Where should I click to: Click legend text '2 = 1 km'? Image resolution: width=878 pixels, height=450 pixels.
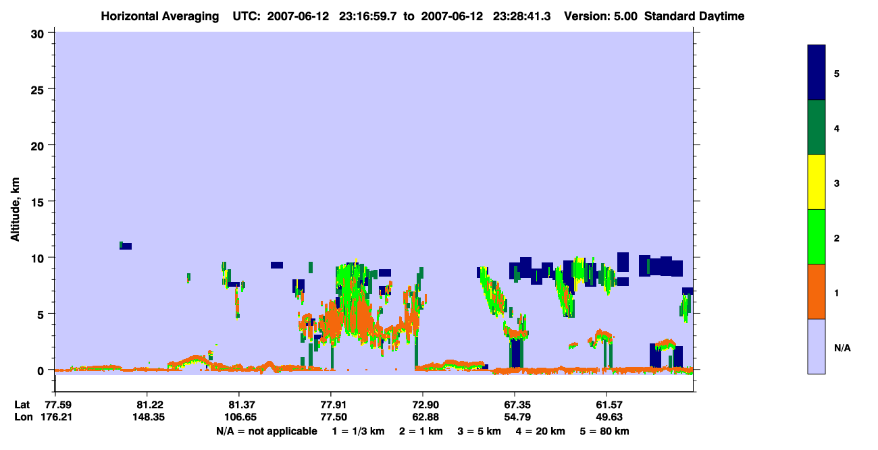tap(421, 431)
